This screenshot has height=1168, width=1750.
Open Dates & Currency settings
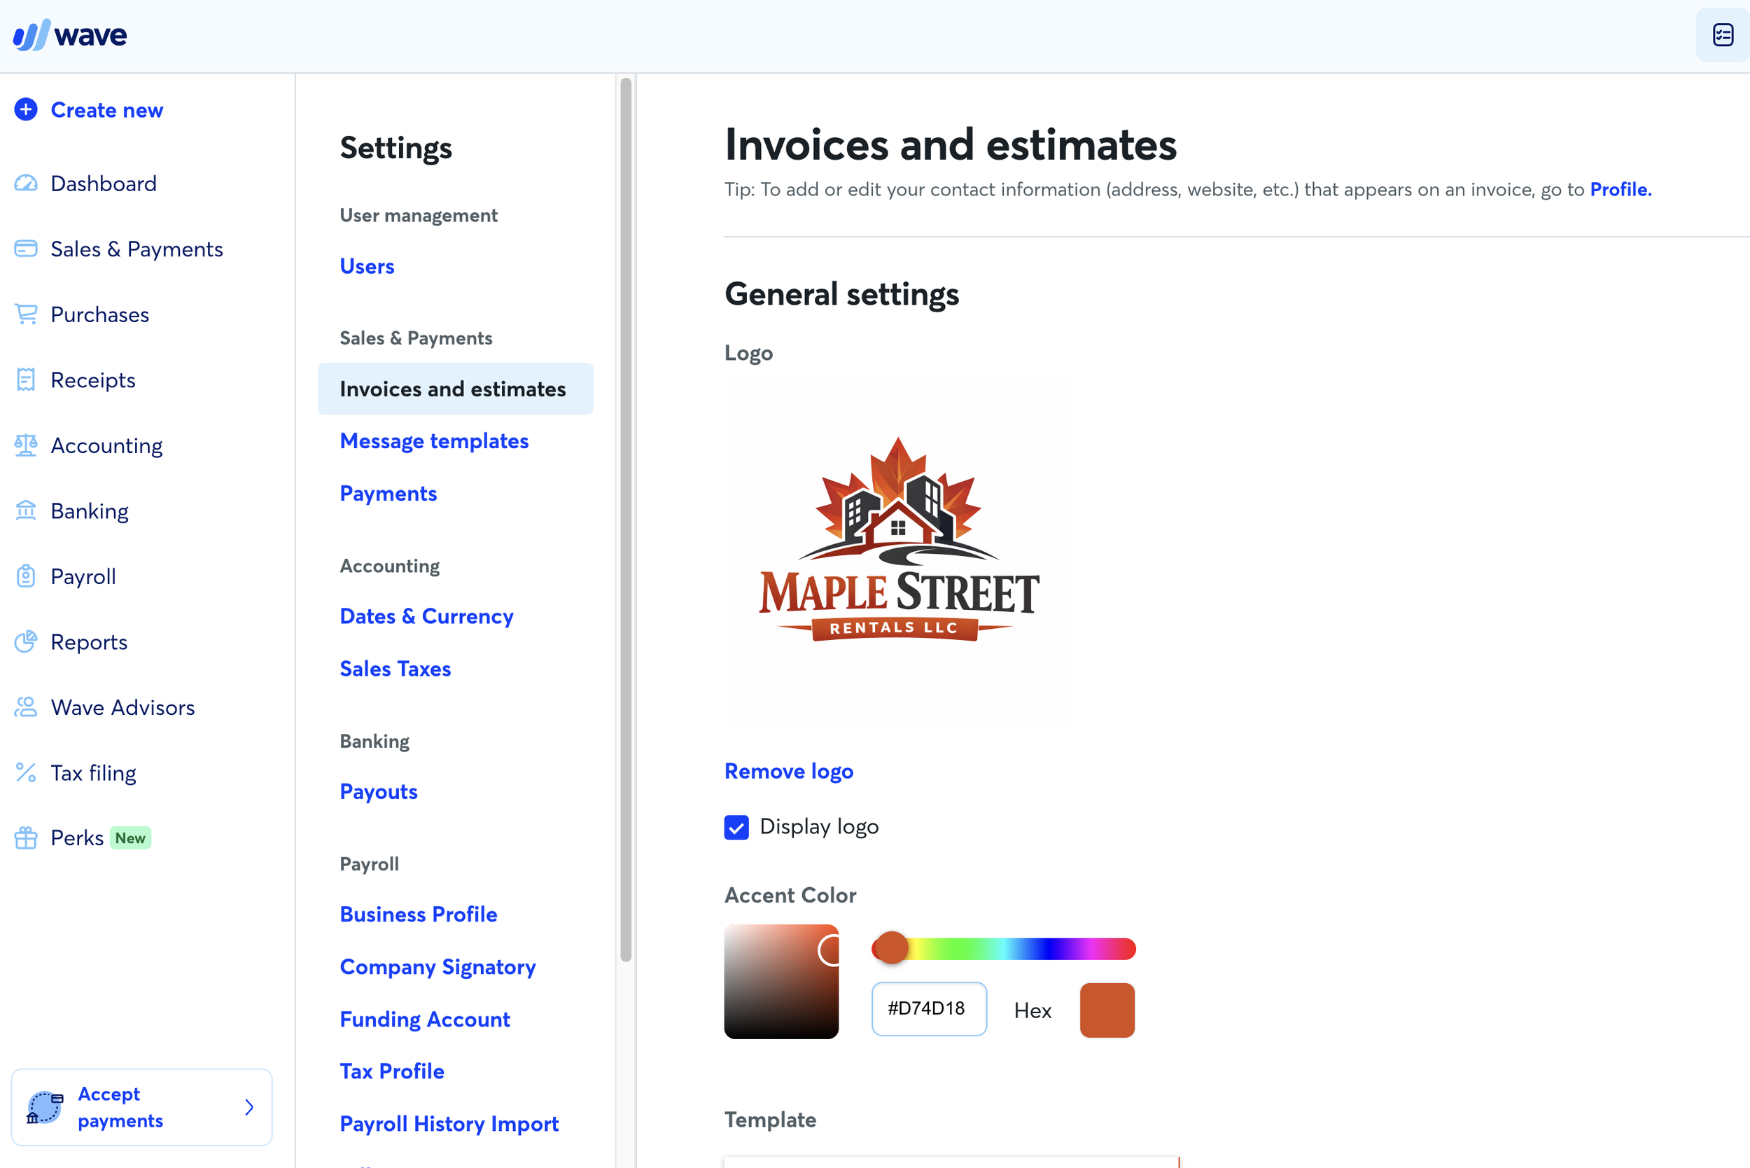pyautogui.click(x=427, y=616)
